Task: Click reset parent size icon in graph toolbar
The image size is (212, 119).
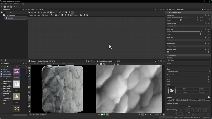Action: tap(52, 15)
